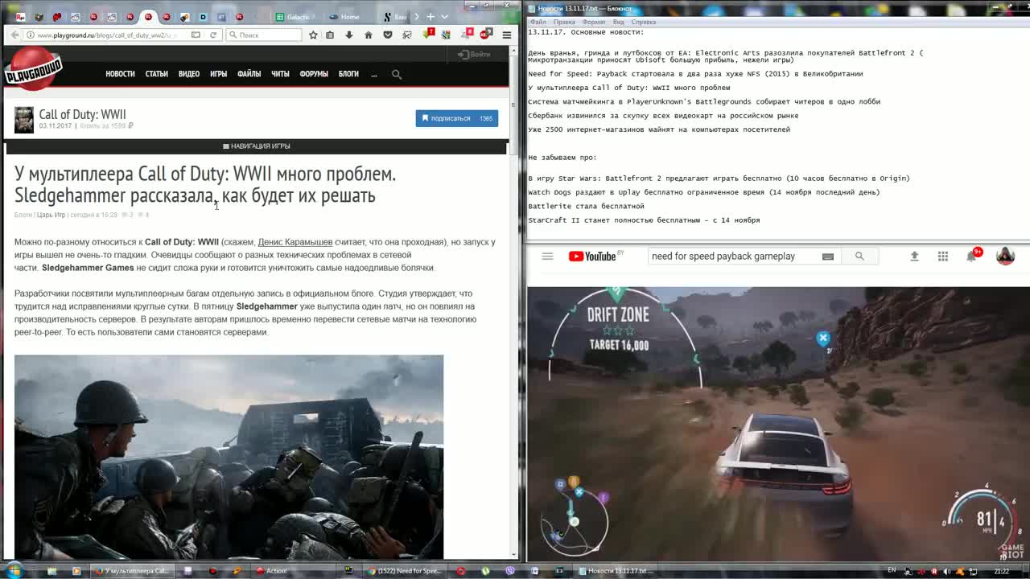The height and width of the screenshot is (579, 1030).
Task: Open ФОРУМЫ section on Playground
Action: [314, 74]
